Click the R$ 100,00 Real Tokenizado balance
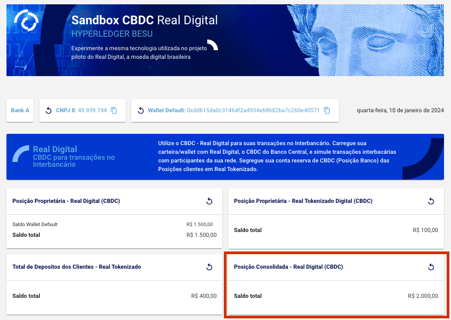Screen dimensions: 451x320 click(x=425, y=230)
